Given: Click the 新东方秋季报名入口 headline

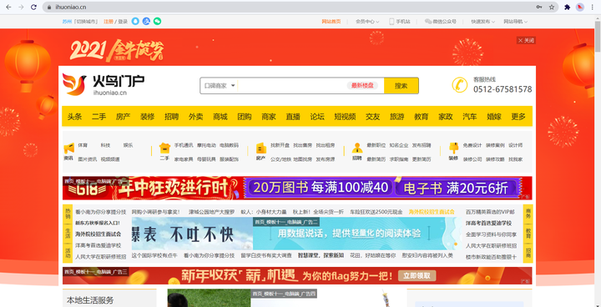Looking at the screenshot, I should click(98, 223).
